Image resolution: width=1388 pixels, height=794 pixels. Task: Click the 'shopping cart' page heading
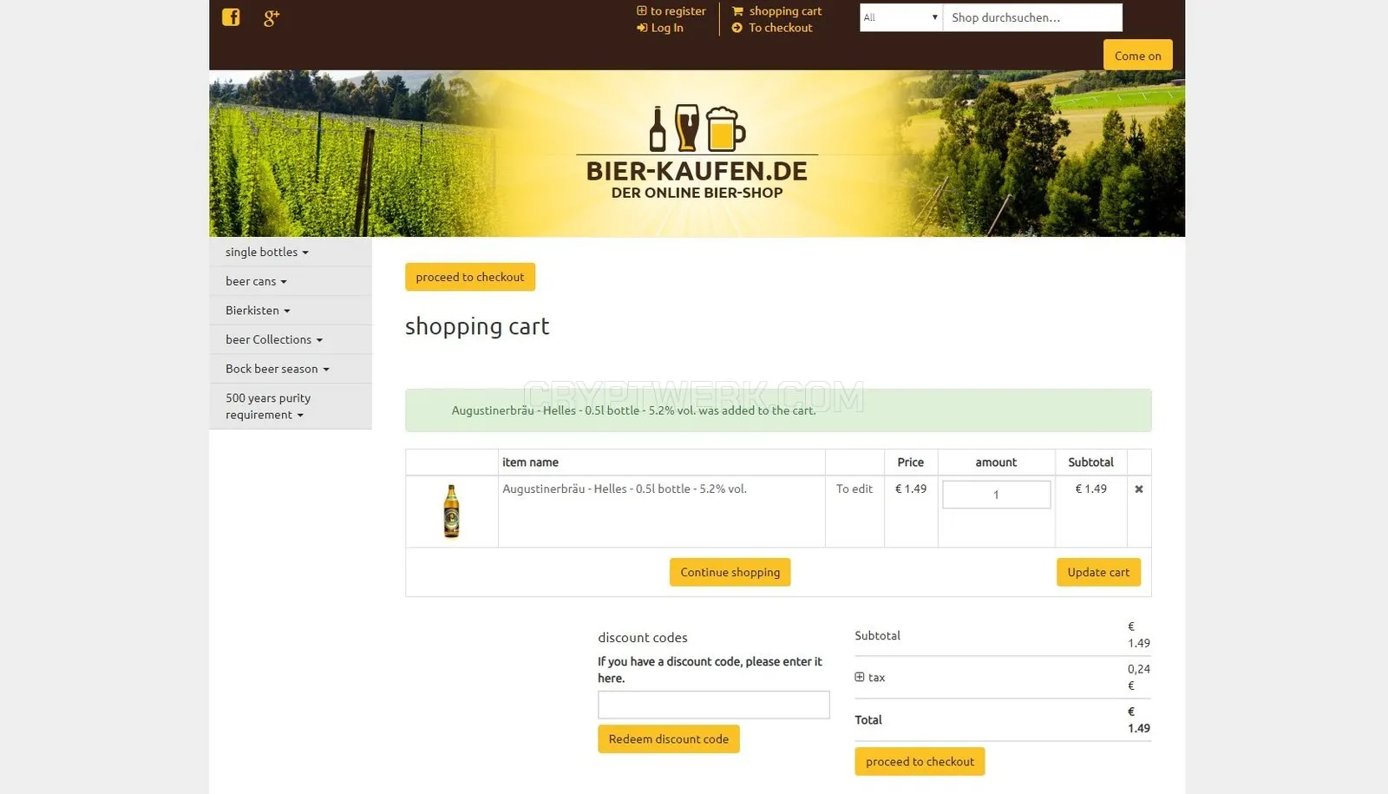(x=477, y=326)
